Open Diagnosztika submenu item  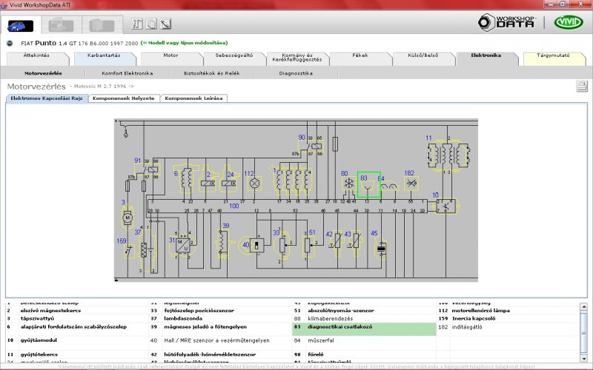[x=296, y=73]
